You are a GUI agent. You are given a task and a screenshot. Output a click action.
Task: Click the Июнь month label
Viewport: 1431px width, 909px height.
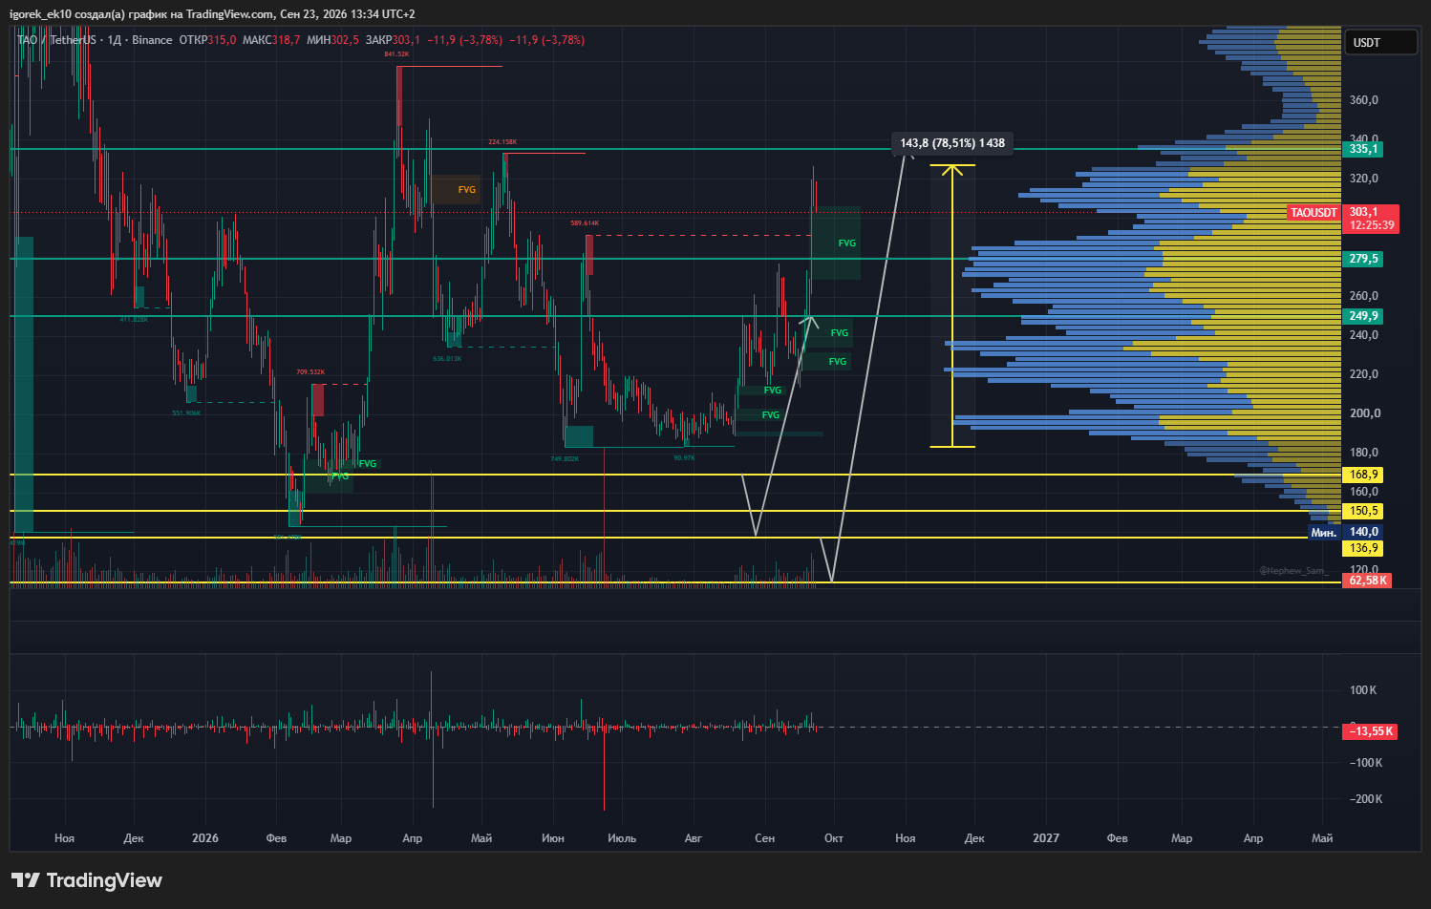(x=552, y=838)
